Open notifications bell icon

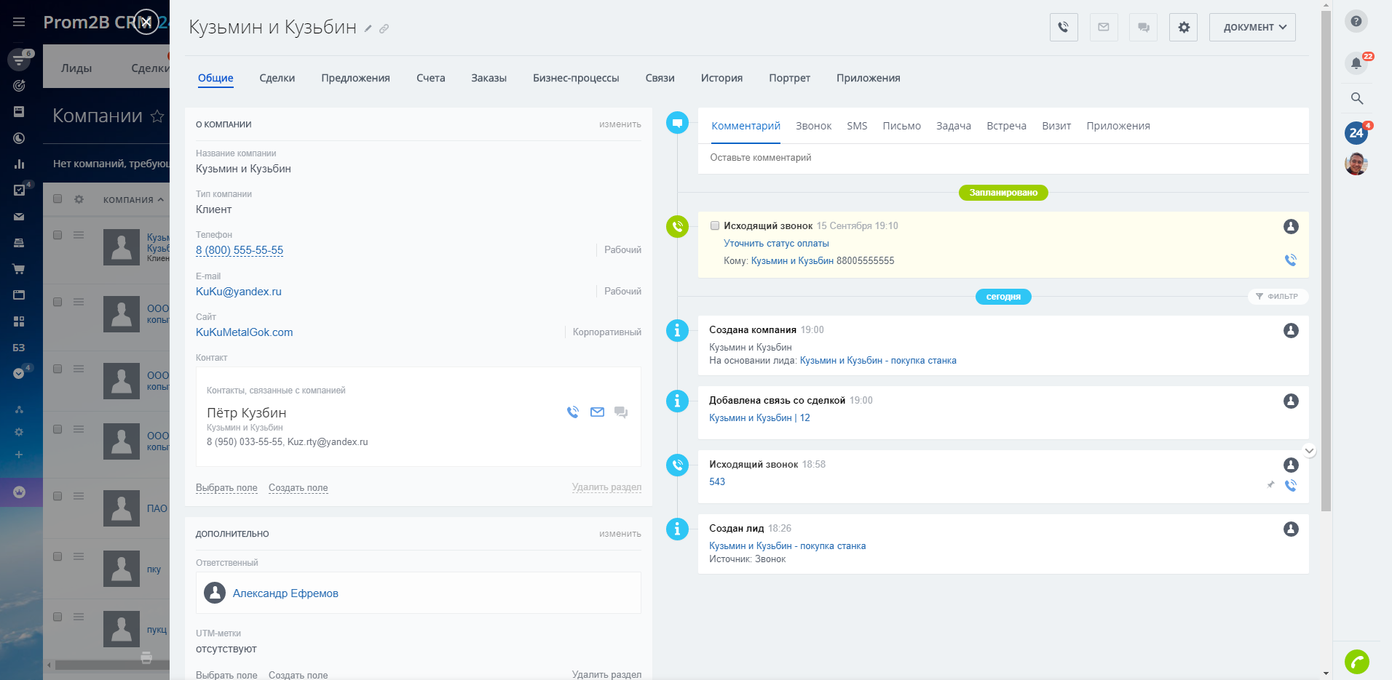click(x=1356, y=63)
